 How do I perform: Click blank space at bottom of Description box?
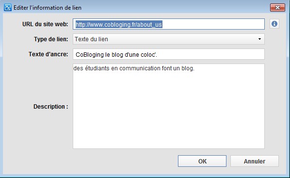pos(168,137)
